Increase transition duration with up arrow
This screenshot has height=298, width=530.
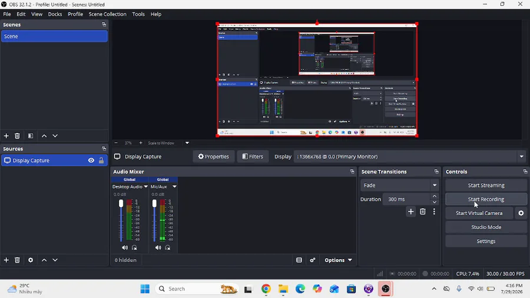(x=435, y=196)
